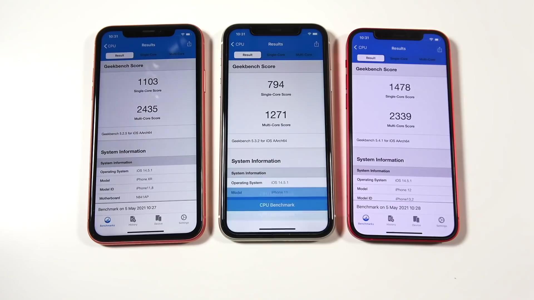Click the Result toggle on left phone
Screen dimensions: 534x300
[x=119, y=55]
